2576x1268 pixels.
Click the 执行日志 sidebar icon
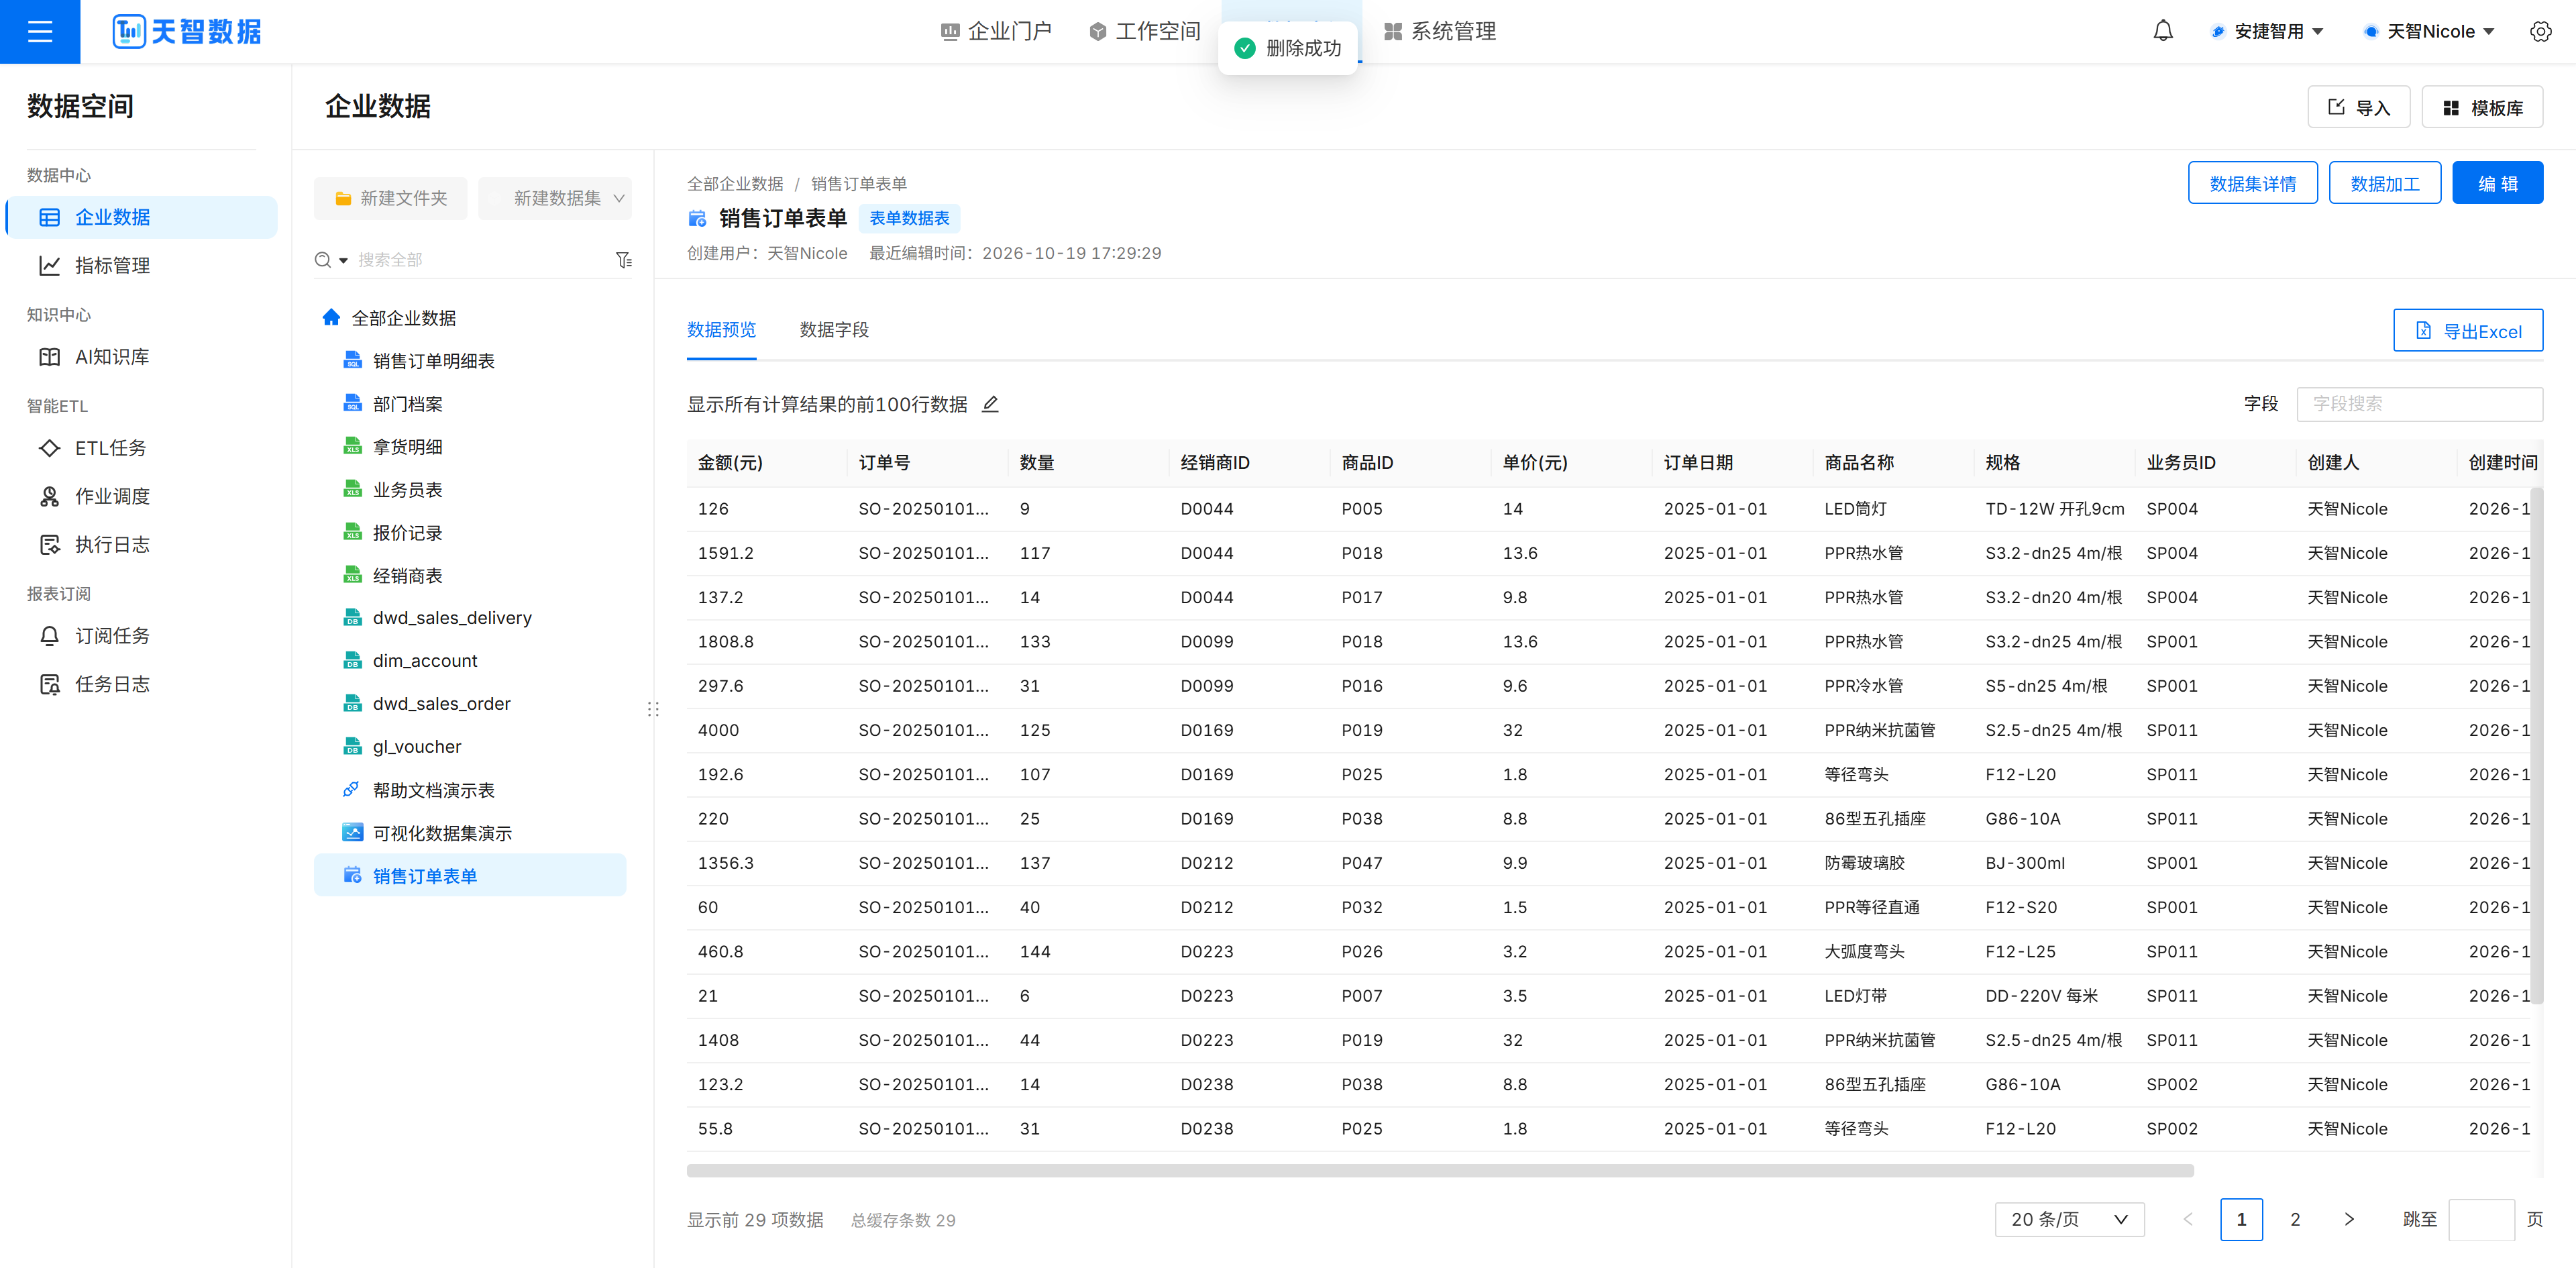click(x=49, y=544)
